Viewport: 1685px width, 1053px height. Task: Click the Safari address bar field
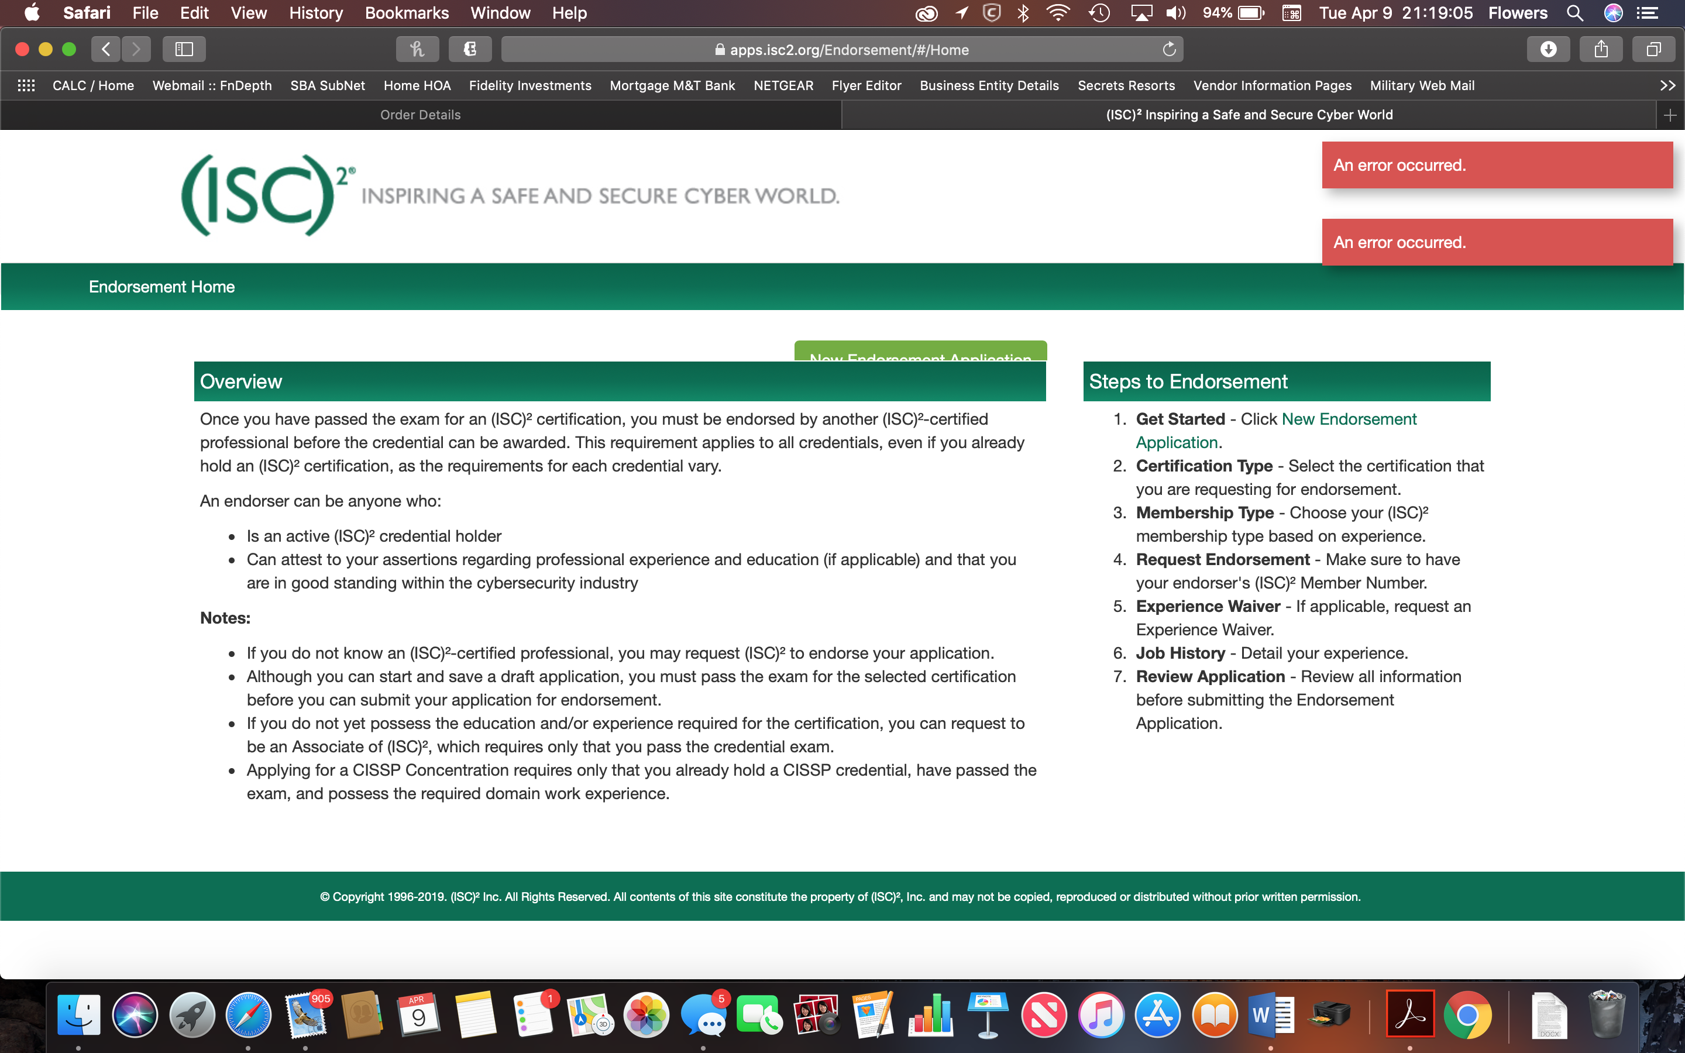(x=843, y=50)
